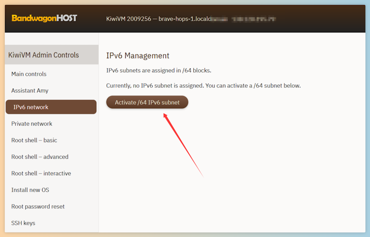
Task: Click Activate /64 IPv6 subnet button
Action: pos(147,102)
